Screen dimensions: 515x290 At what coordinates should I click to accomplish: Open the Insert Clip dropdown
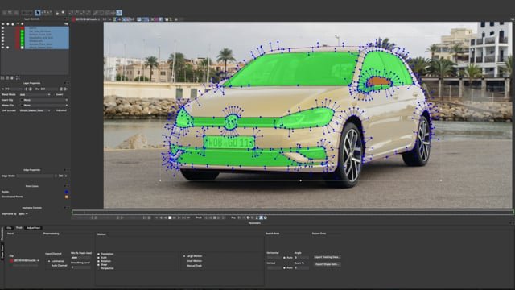click(x=44, y=100)
